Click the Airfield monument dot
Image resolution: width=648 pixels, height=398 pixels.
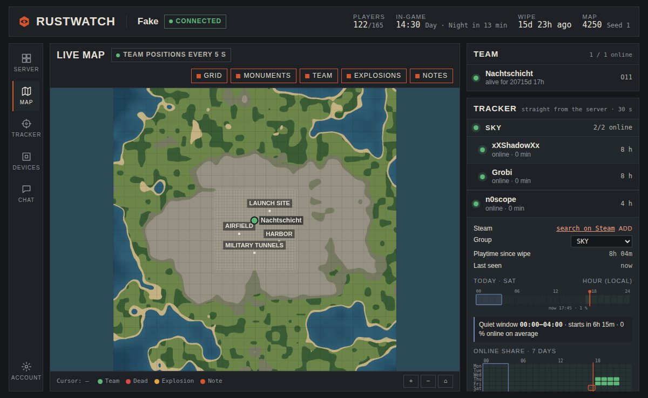pos(239,233)
